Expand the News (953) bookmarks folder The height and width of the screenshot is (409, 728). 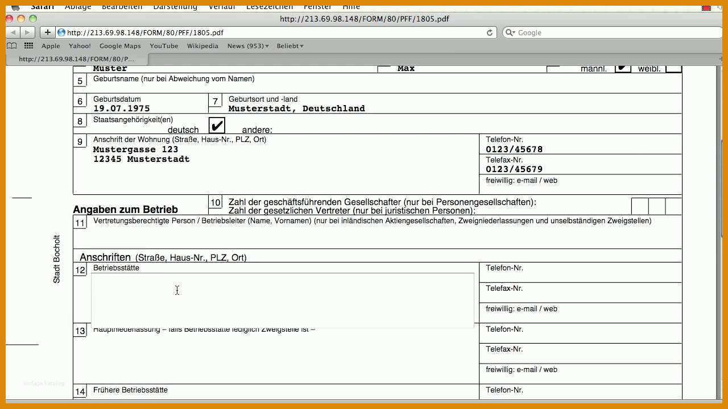pos(248,46)
